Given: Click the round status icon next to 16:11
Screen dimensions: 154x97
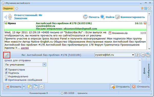Looking at the screenshot, I should click(145, 23).
